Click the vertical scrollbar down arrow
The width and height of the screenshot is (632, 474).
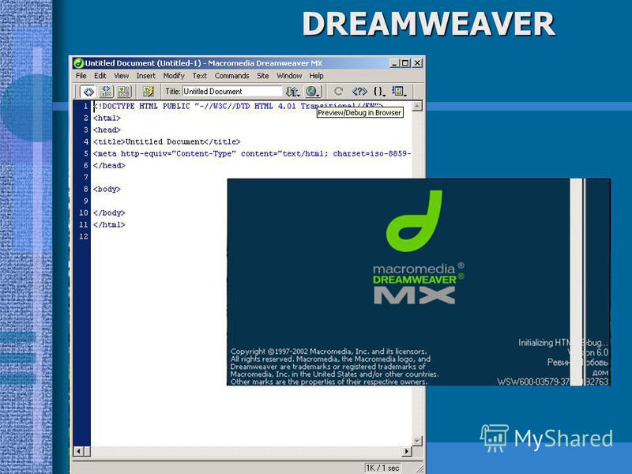click(417, 440)
